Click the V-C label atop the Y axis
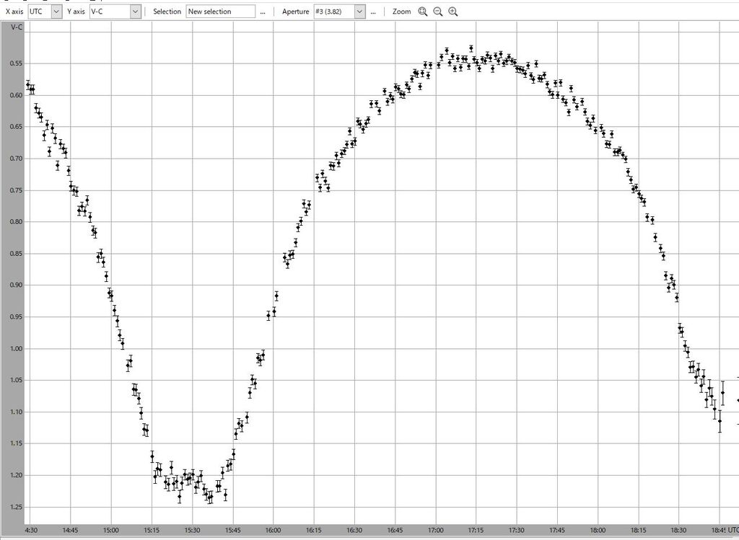This screenshot has height=540, width=739. click(17, 27)
